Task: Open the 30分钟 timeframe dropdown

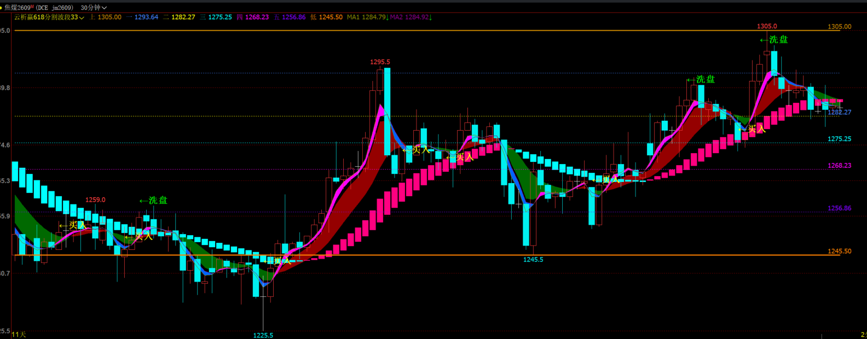Action: (x=94, y=8)
